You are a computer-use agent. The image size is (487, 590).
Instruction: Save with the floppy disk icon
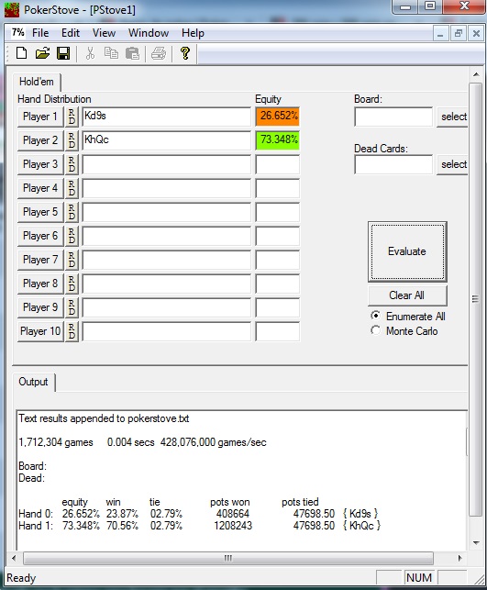click(63, 53)
